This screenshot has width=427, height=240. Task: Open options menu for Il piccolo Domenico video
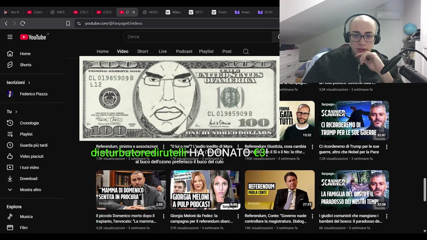pos(163,216)
